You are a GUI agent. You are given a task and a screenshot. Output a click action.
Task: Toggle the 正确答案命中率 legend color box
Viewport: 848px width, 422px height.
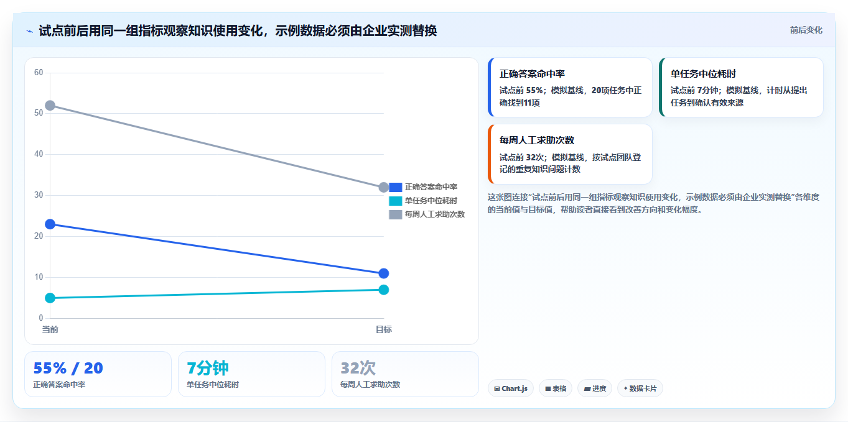396,187
